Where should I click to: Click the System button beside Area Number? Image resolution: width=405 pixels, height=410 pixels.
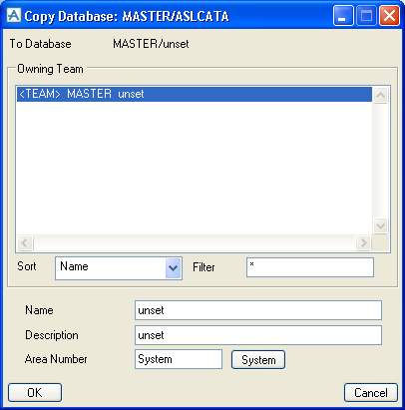(258, 360)
